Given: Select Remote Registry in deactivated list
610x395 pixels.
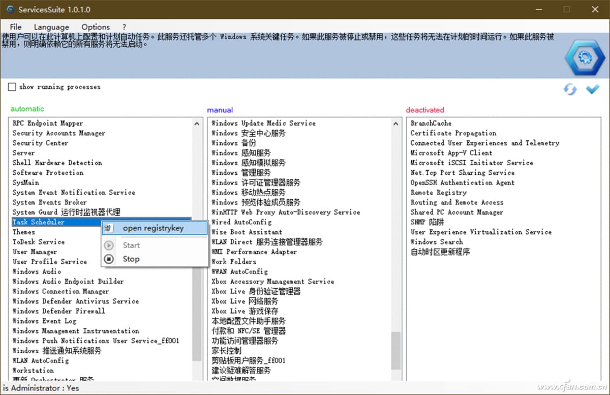Looking at the screenshot, I should point(438,193).
